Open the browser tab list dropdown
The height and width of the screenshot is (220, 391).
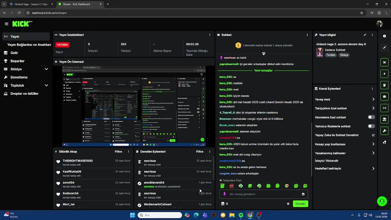tap(4, 4)
